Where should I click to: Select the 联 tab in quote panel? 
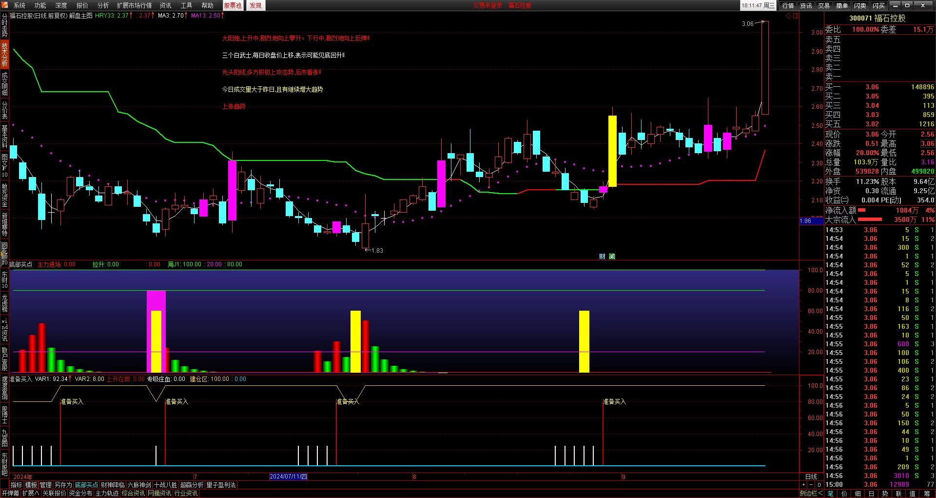click(x=899, y=493)
